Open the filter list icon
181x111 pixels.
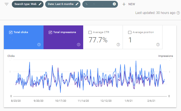pyautogui.click(x=7, y=4)
